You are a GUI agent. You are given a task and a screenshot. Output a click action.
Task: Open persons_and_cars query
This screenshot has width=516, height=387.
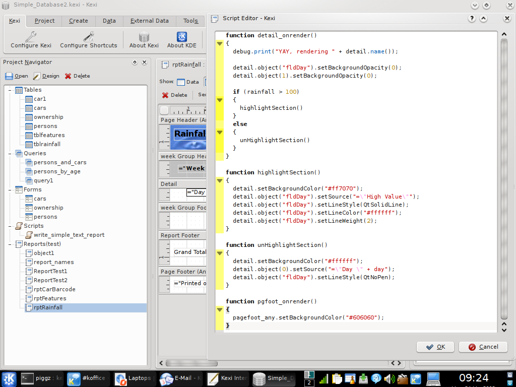coord(60,163)
